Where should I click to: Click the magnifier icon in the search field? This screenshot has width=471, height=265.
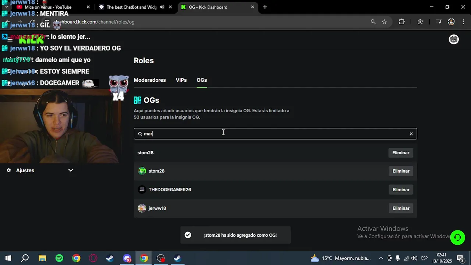click(140, 134)
